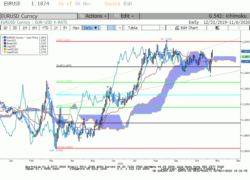Click the EURUSD Curncy security input field
This screenshot has height=180, width=250.
[39, 16]
